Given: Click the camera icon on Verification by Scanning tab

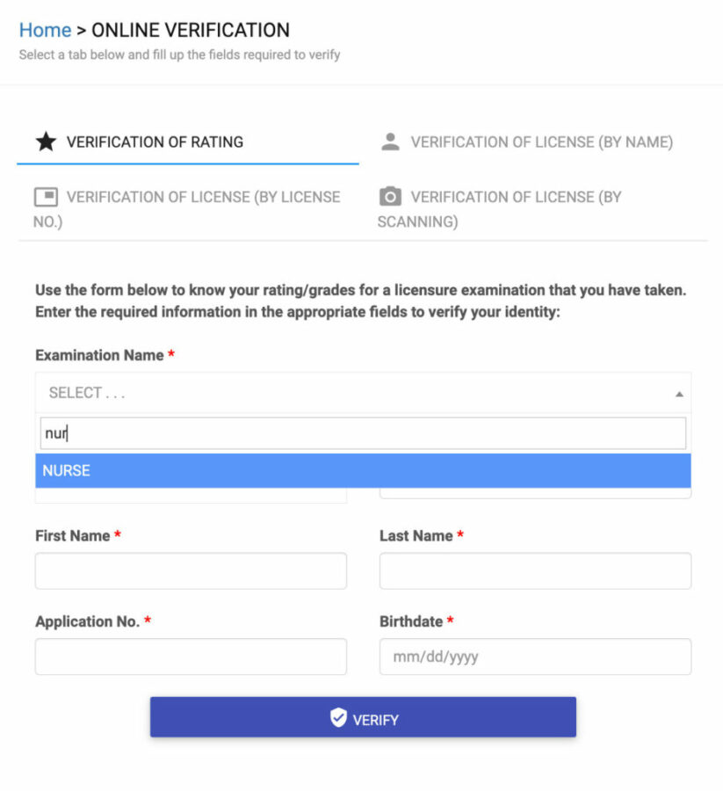Looking at the screenshot, I should 389,196.
